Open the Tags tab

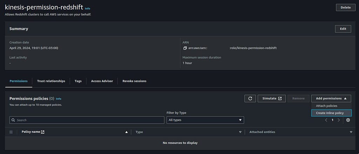(x=78, y=81)
